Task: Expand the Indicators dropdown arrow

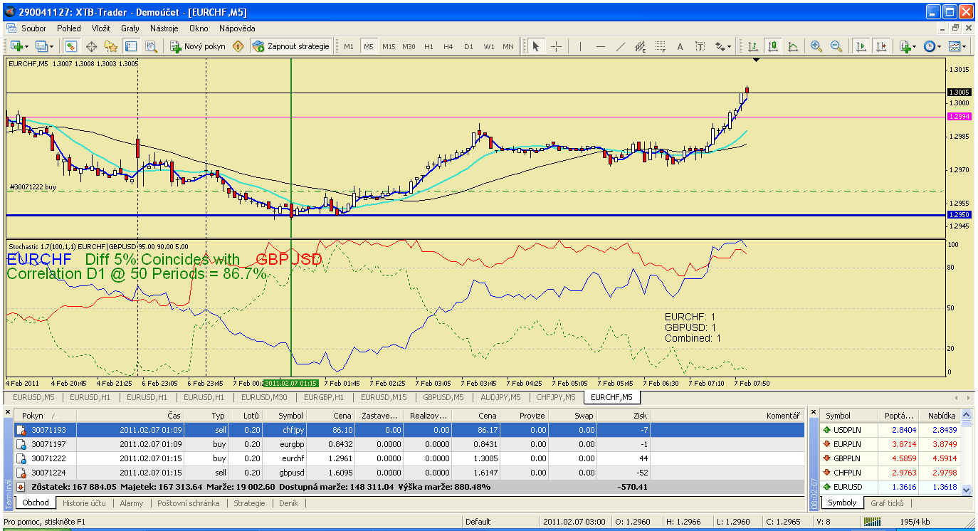Action: 915,46
